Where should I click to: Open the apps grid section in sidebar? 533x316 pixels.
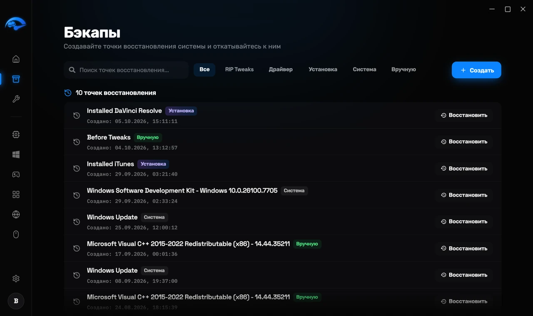pos(16,195)
